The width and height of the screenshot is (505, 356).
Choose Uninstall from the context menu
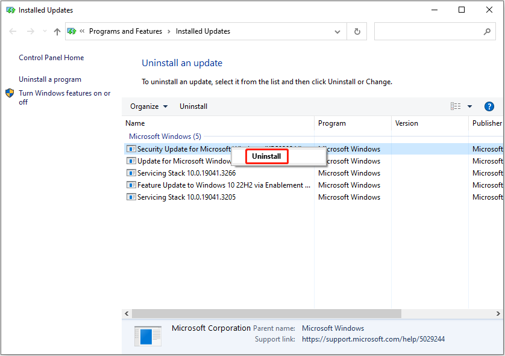coord(266,156)
